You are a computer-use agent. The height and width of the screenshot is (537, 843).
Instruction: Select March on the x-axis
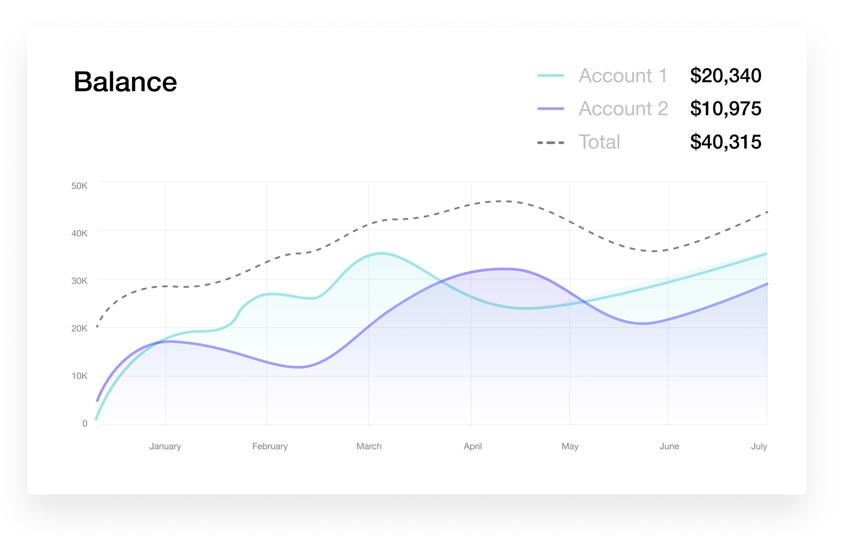[x=369, y=446]
